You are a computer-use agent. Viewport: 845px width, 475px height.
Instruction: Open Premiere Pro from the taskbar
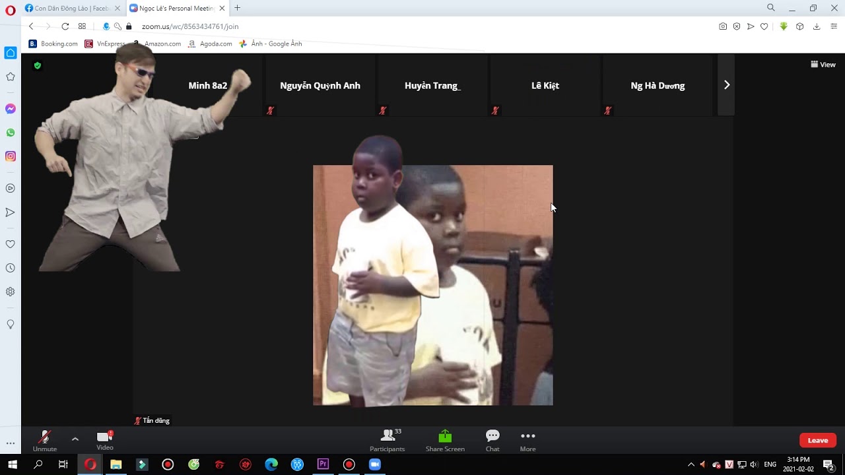(323, 464)
